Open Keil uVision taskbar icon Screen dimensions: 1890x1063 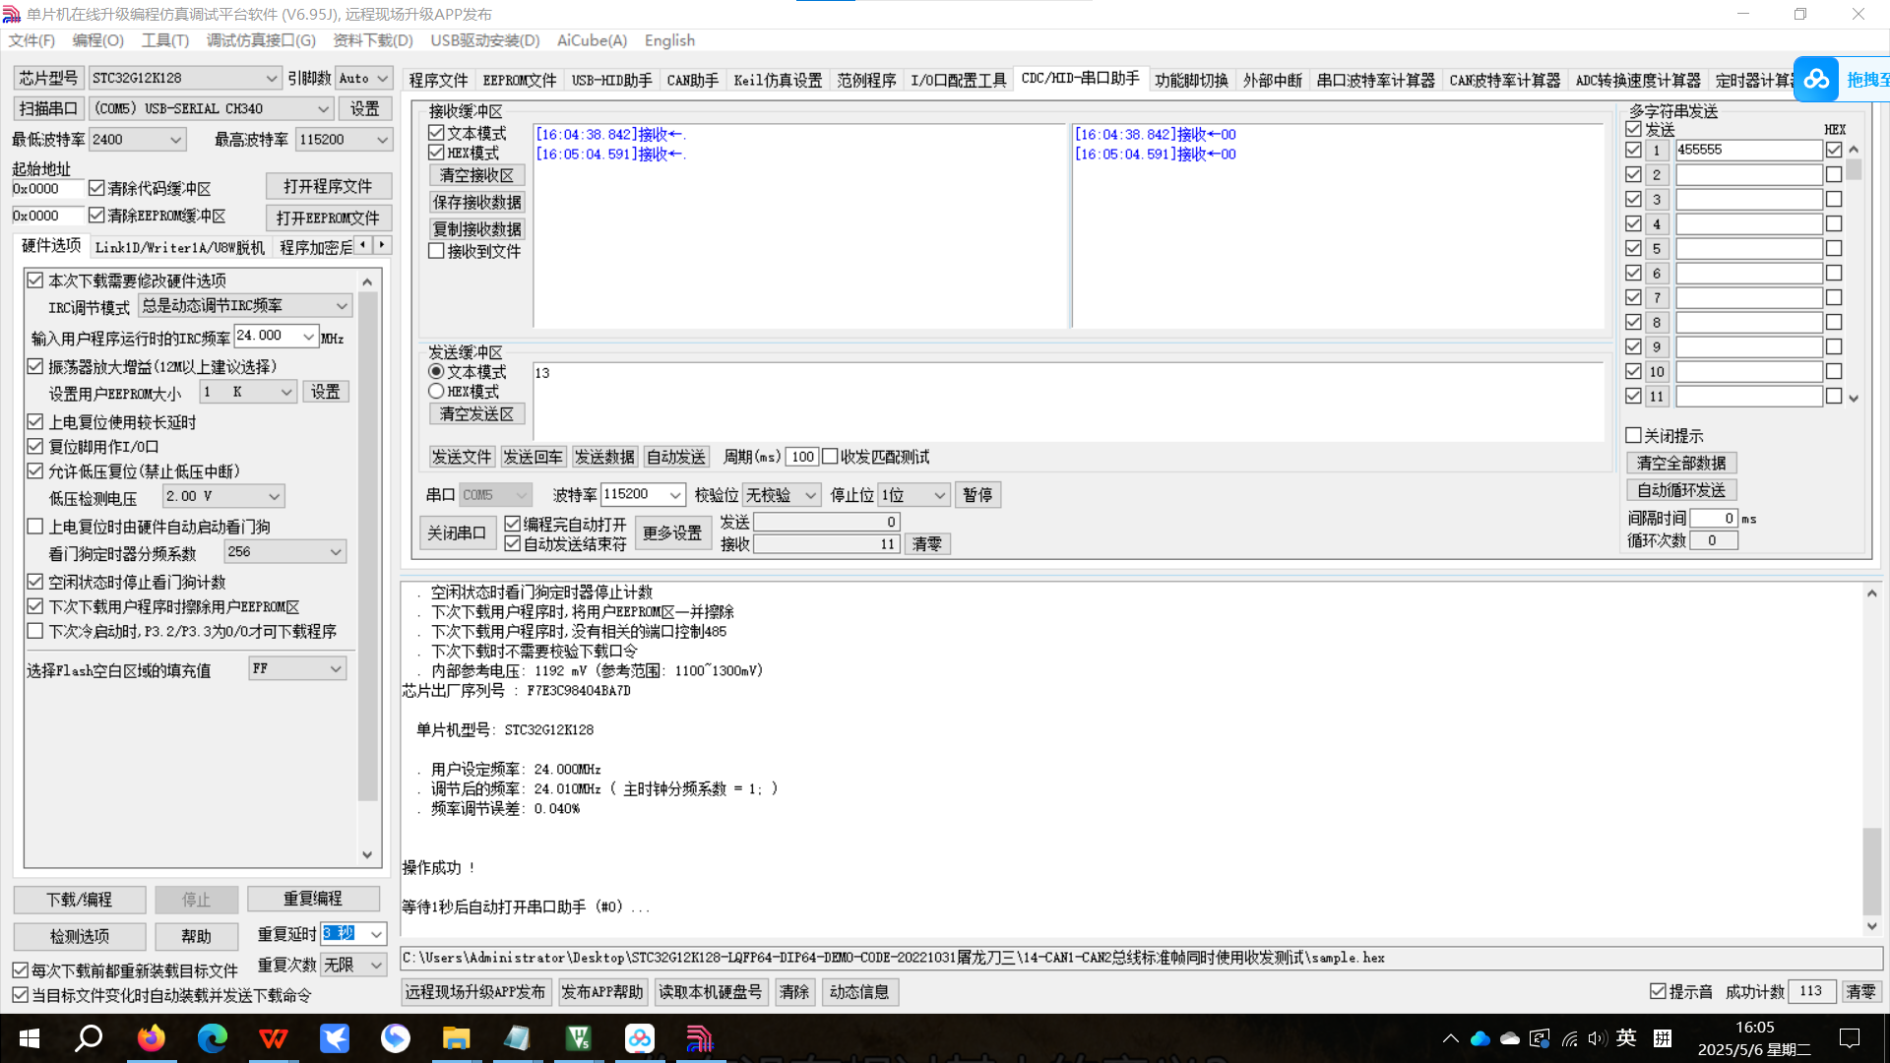pos(578,1038)
